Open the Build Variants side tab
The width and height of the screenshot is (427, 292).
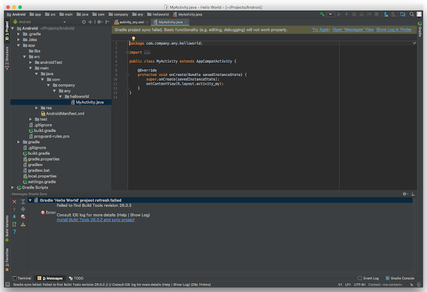7,229
